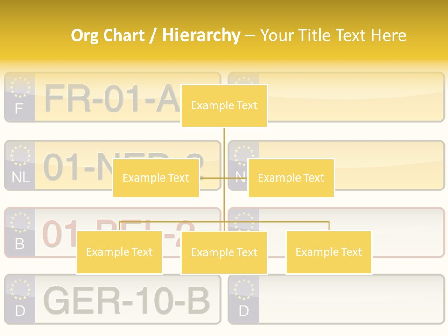Click the blank bottom-right D plate area
Image resolution: width=448 pixels, height=336 pixels.
350,300
